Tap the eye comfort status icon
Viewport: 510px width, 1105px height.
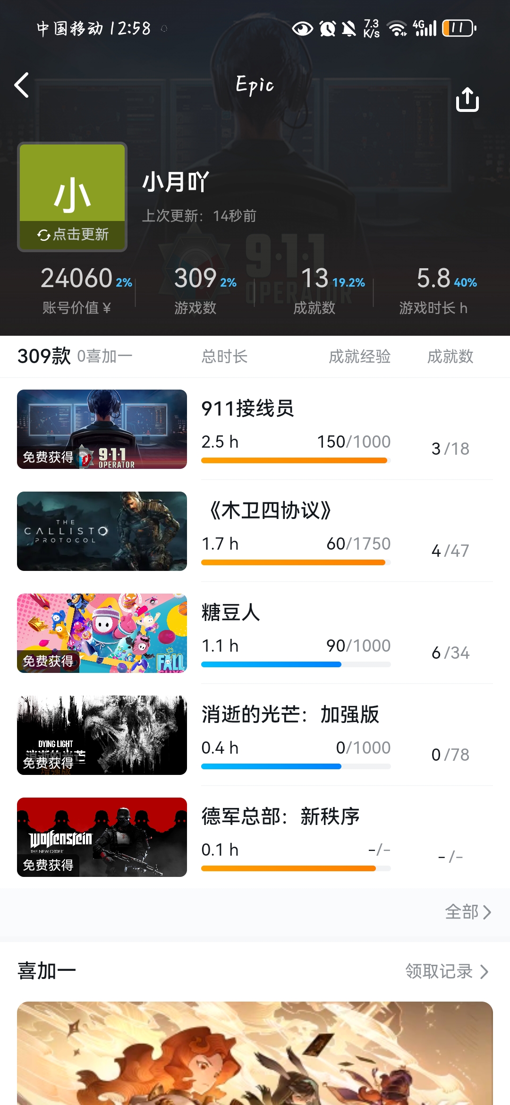[x=302, y=29]
